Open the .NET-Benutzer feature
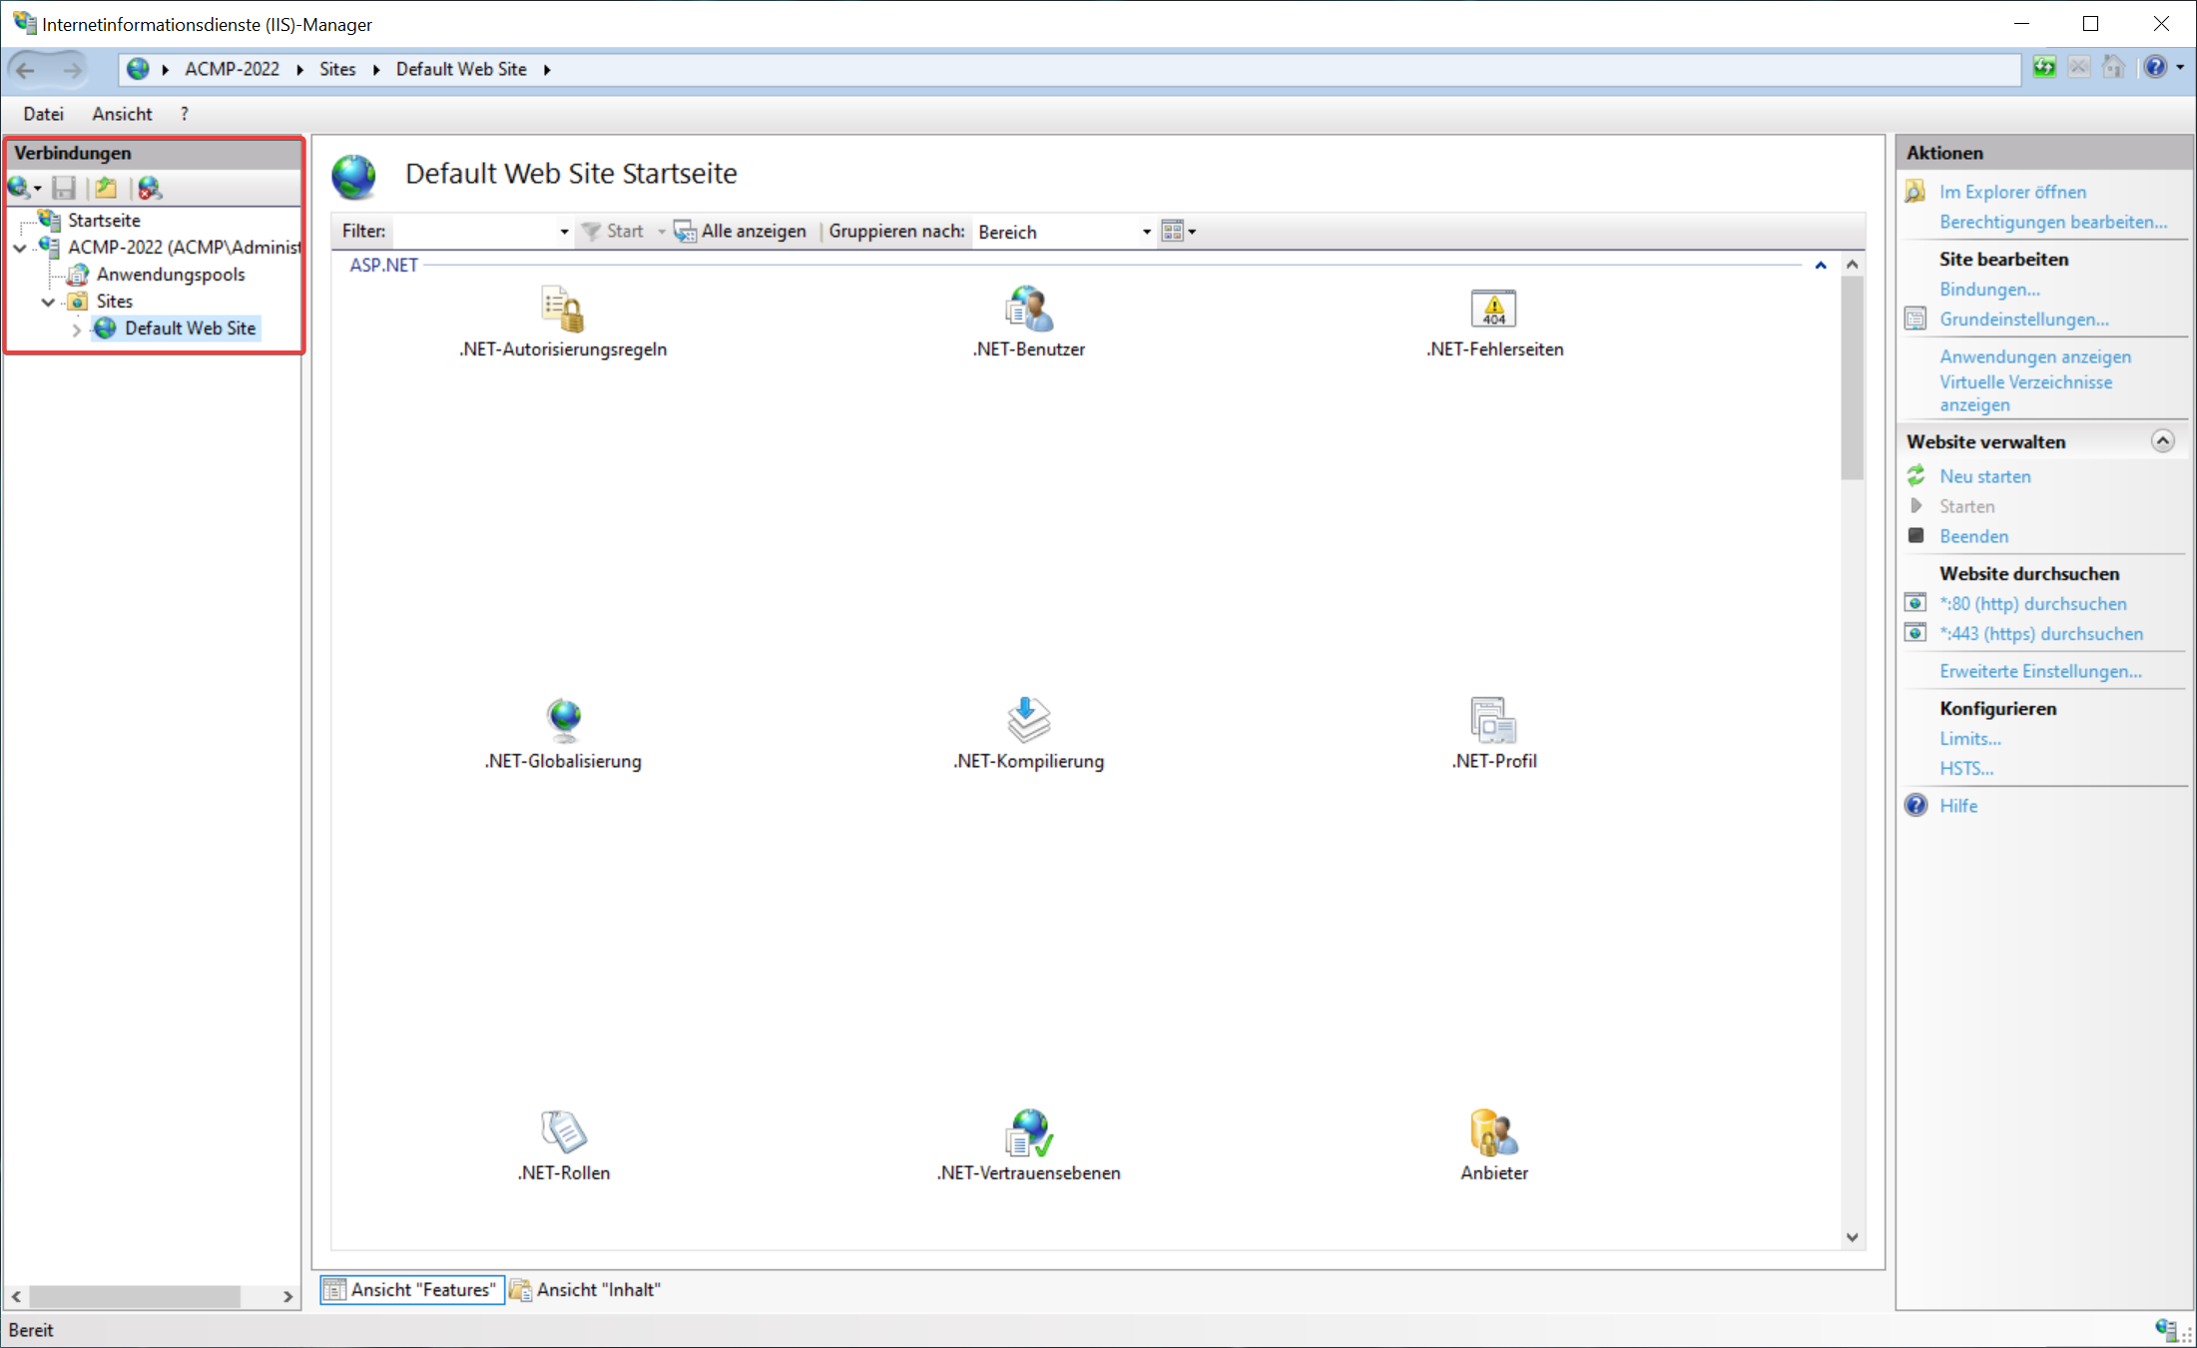This screenshot has width=2197, height=1348. click(x=1029, y=320)
